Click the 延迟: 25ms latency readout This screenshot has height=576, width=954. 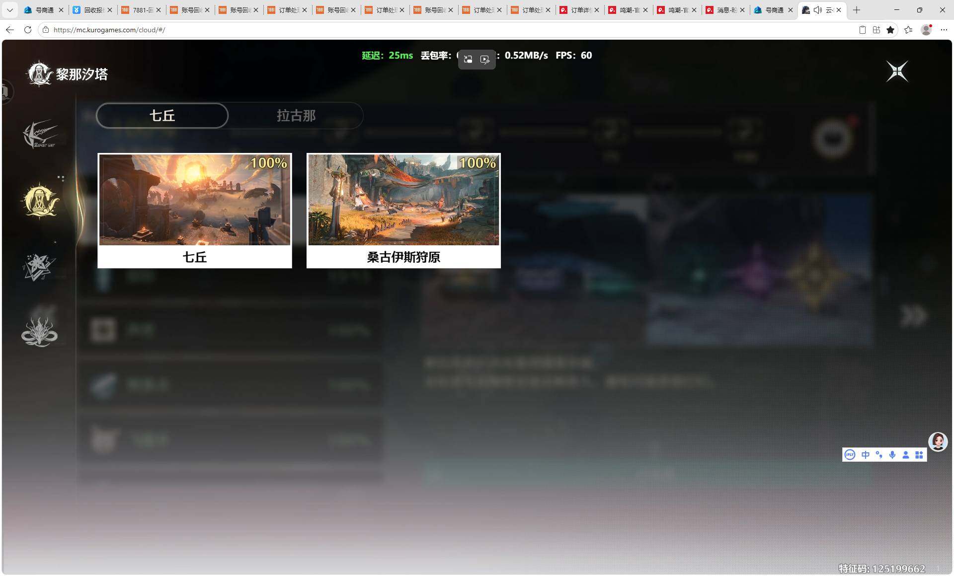[387, 56]
